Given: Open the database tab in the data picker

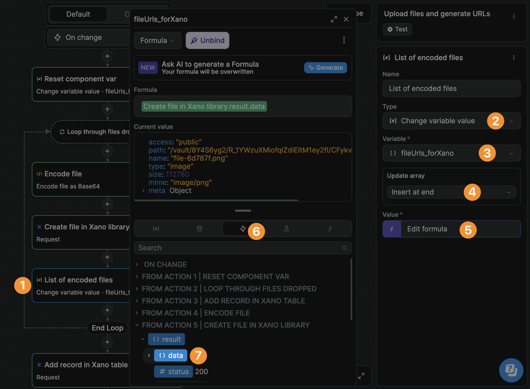Looking at the screenshot, I should coord(200,229).
